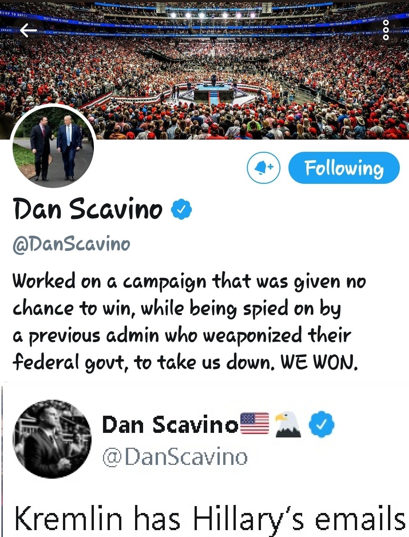Click the @DanScavino handle in the tweet

tap(175, 457)
